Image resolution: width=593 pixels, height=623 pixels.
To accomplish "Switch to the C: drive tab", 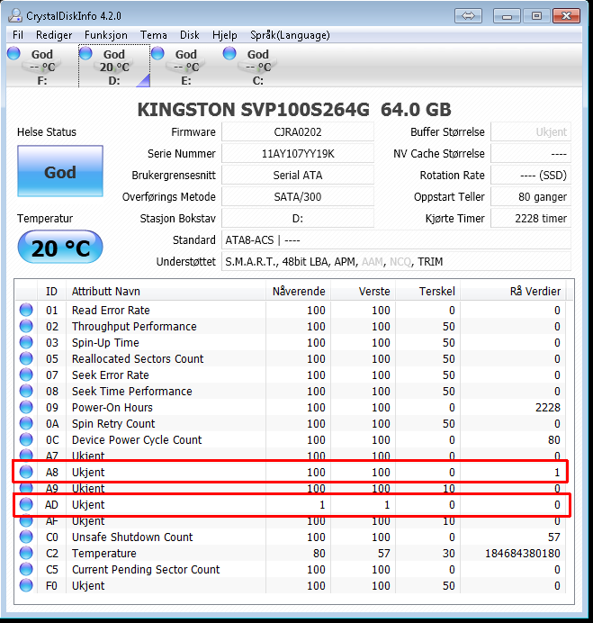I will click(257, 66).
